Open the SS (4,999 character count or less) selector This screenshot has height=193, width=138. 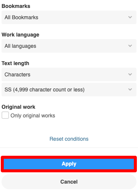pyautogui.click(x=69, y=90)
